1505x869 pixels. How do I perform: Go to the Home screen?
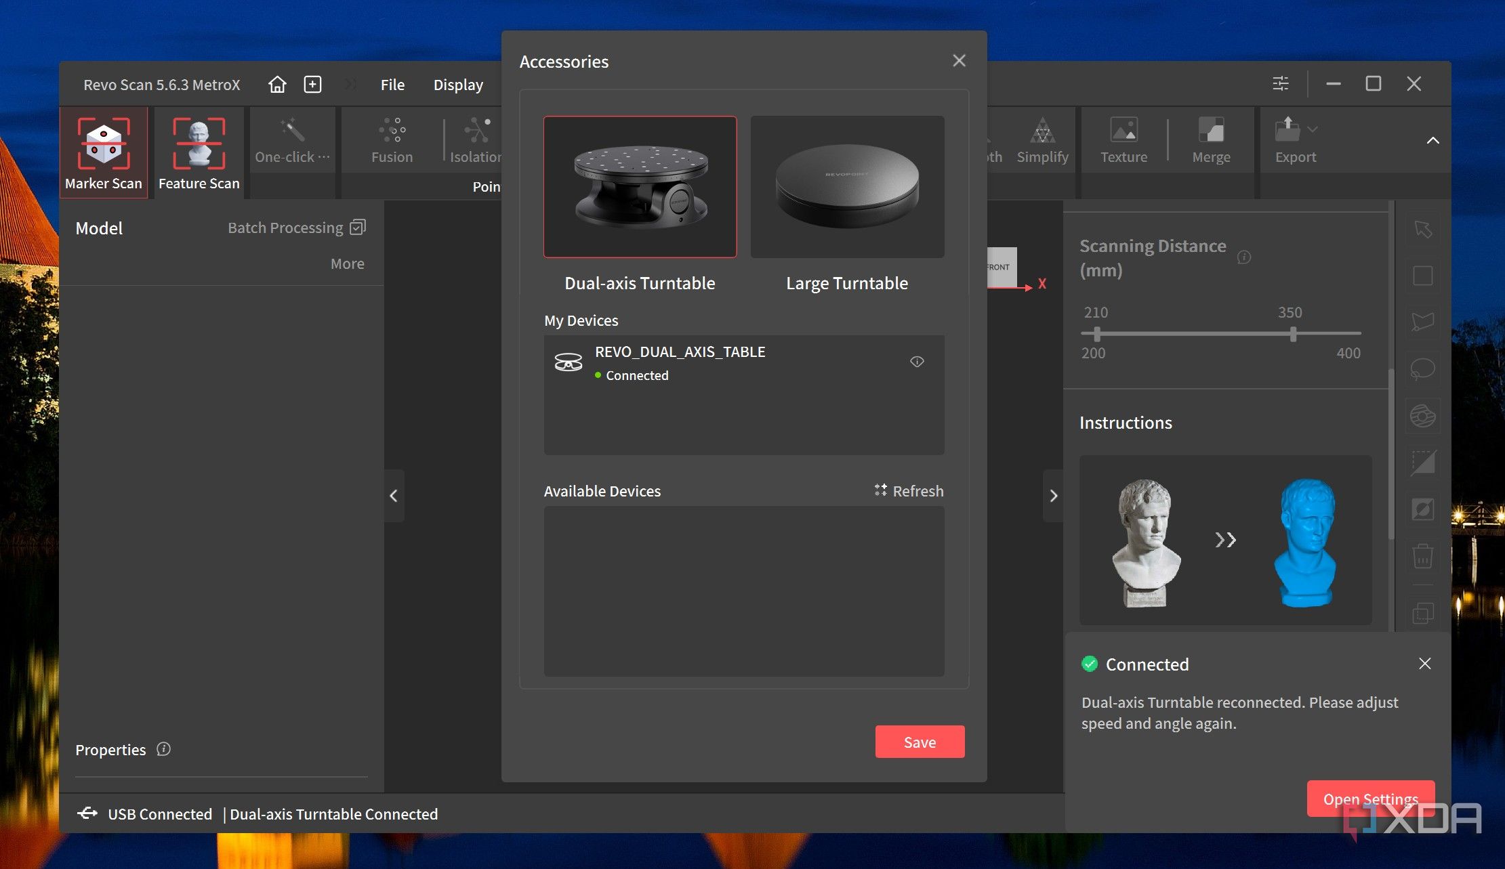click(x=277, y=84)
